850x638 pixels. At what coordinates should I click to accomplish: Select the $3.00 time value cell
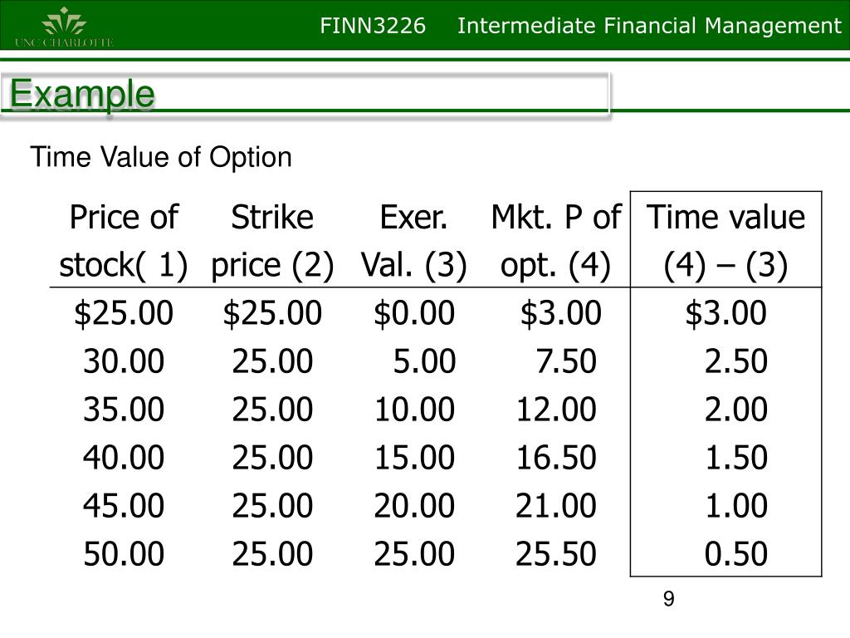(725, 313)
